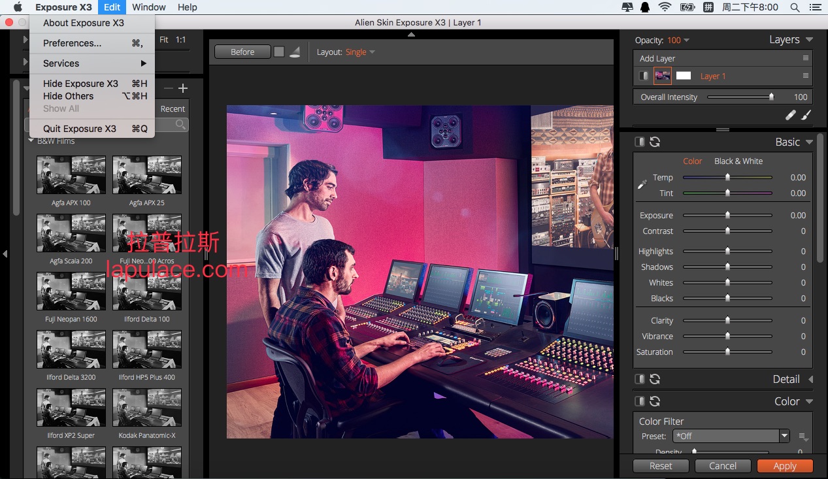Click the Before button
The height and width of the screenshot is (479, 828).
tap(242, 52)
